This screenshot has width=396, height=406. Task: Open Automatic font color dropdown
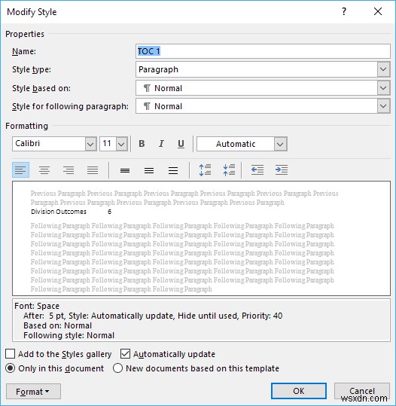280,144
